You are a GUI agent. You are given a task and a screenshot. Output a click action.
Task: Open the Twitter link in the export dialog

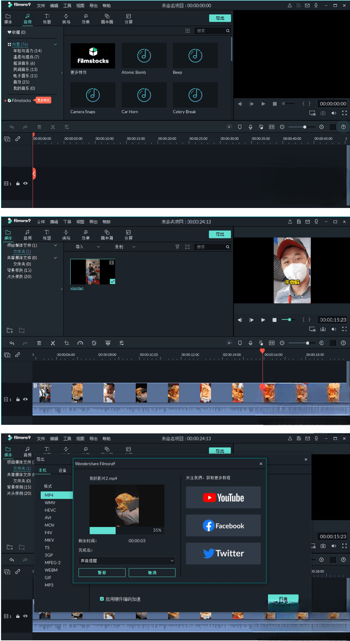(223, 554)
